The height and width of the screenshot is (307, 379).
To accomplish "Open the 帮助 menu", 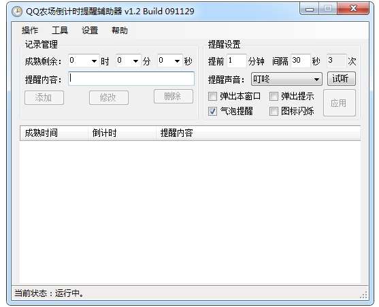I will [x=119, y=31].
